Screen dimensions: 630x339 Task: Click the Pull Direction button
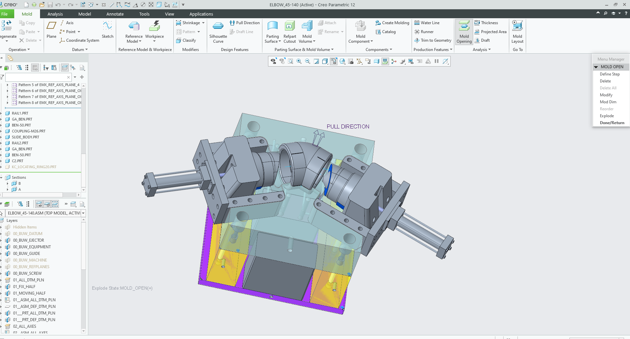pos(245,23)
